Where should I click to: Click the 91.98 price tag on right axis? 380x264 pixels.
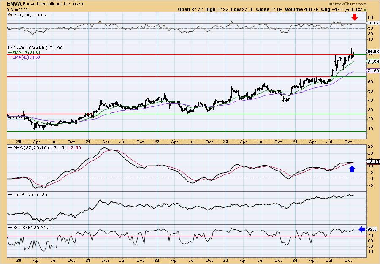[373, 52]
